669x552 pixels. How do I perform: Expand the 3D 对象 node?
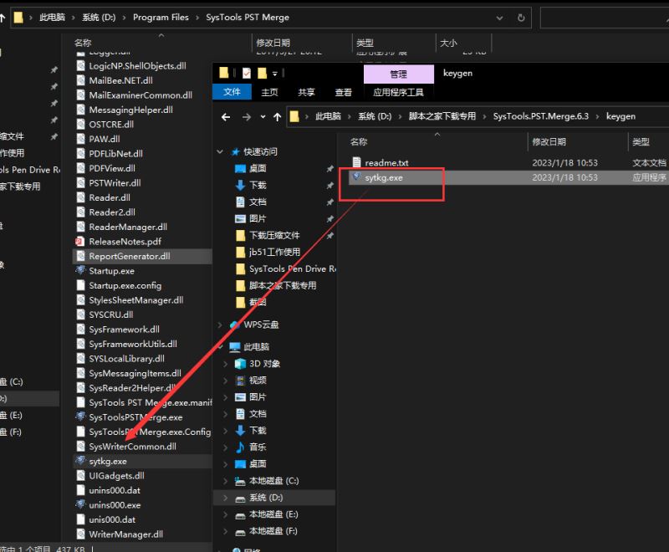pos(225,364)
